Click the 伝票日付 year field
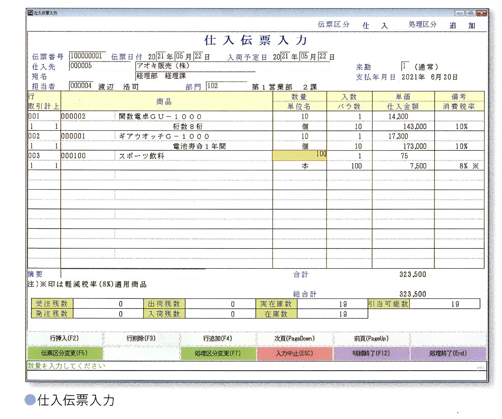 (x=160, y=56)
